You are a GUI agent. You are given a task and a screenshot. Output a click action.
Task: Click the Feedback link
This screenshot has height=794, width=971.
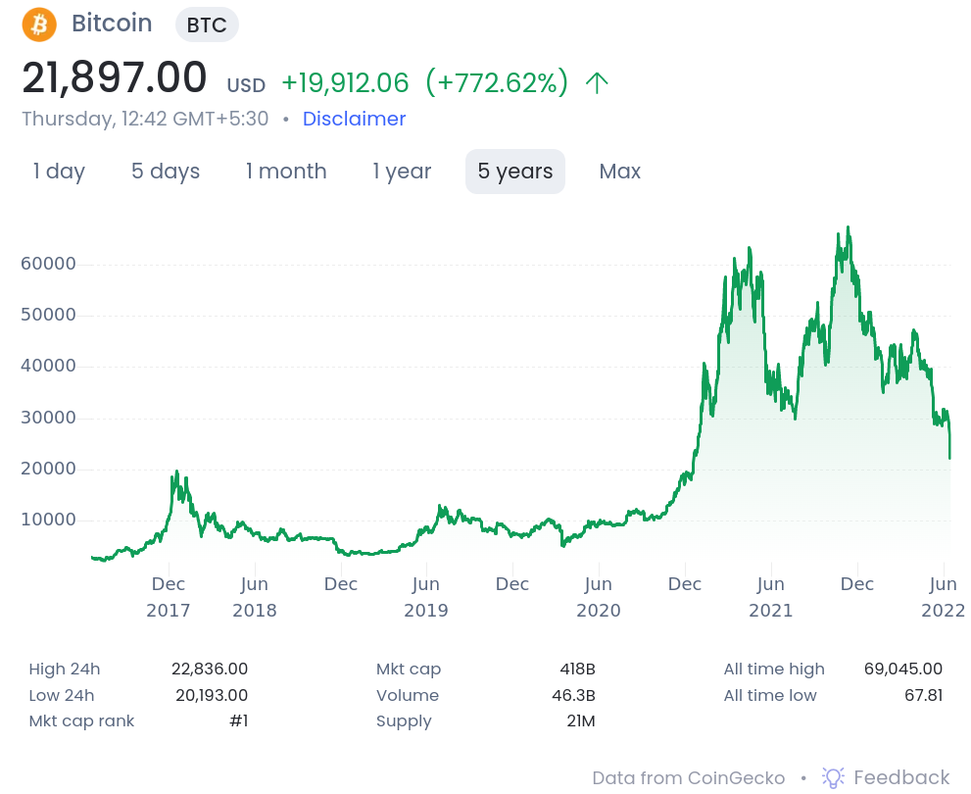(x=901, y=777)
